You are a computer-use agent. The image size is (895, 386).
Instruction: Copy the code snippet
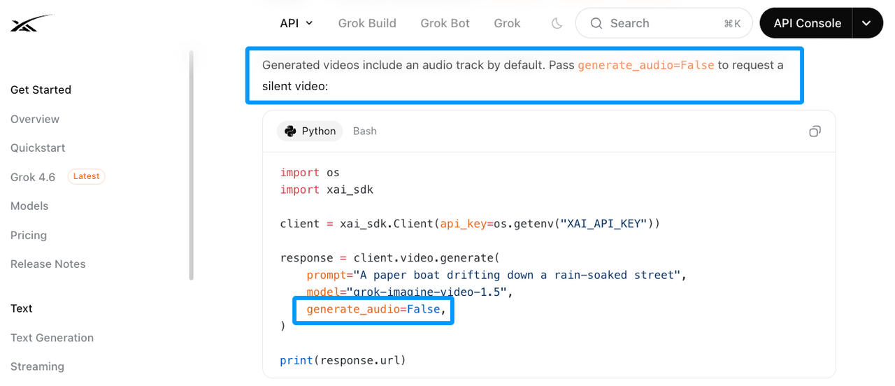coord(815,131)
